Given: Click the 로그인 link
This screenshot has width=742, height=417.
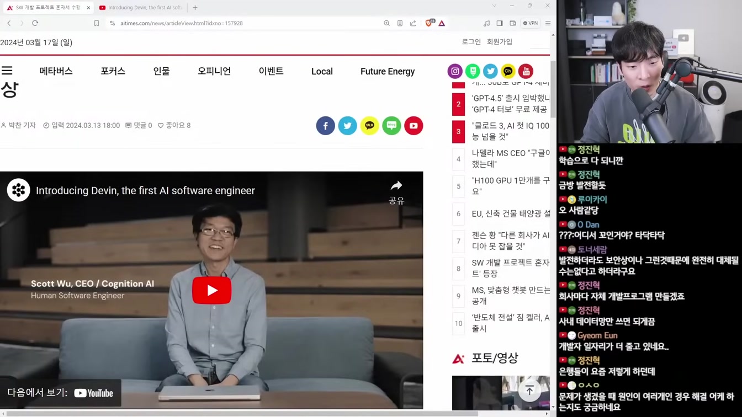Looking at the screenshot, I should point(471,42).
